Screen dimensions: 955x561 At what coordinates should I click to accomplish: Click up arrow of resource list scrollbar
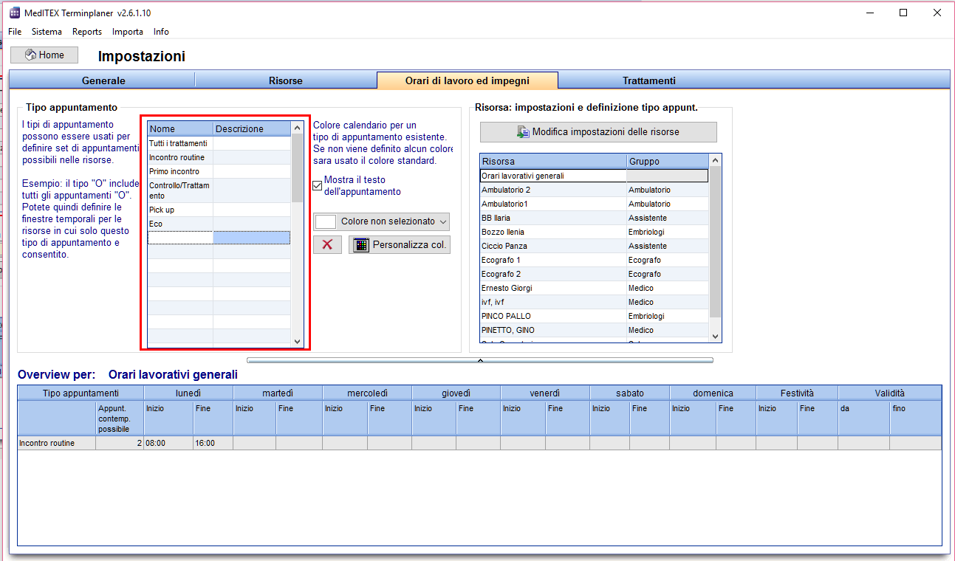pyautogui.click(x=716, y=160)
